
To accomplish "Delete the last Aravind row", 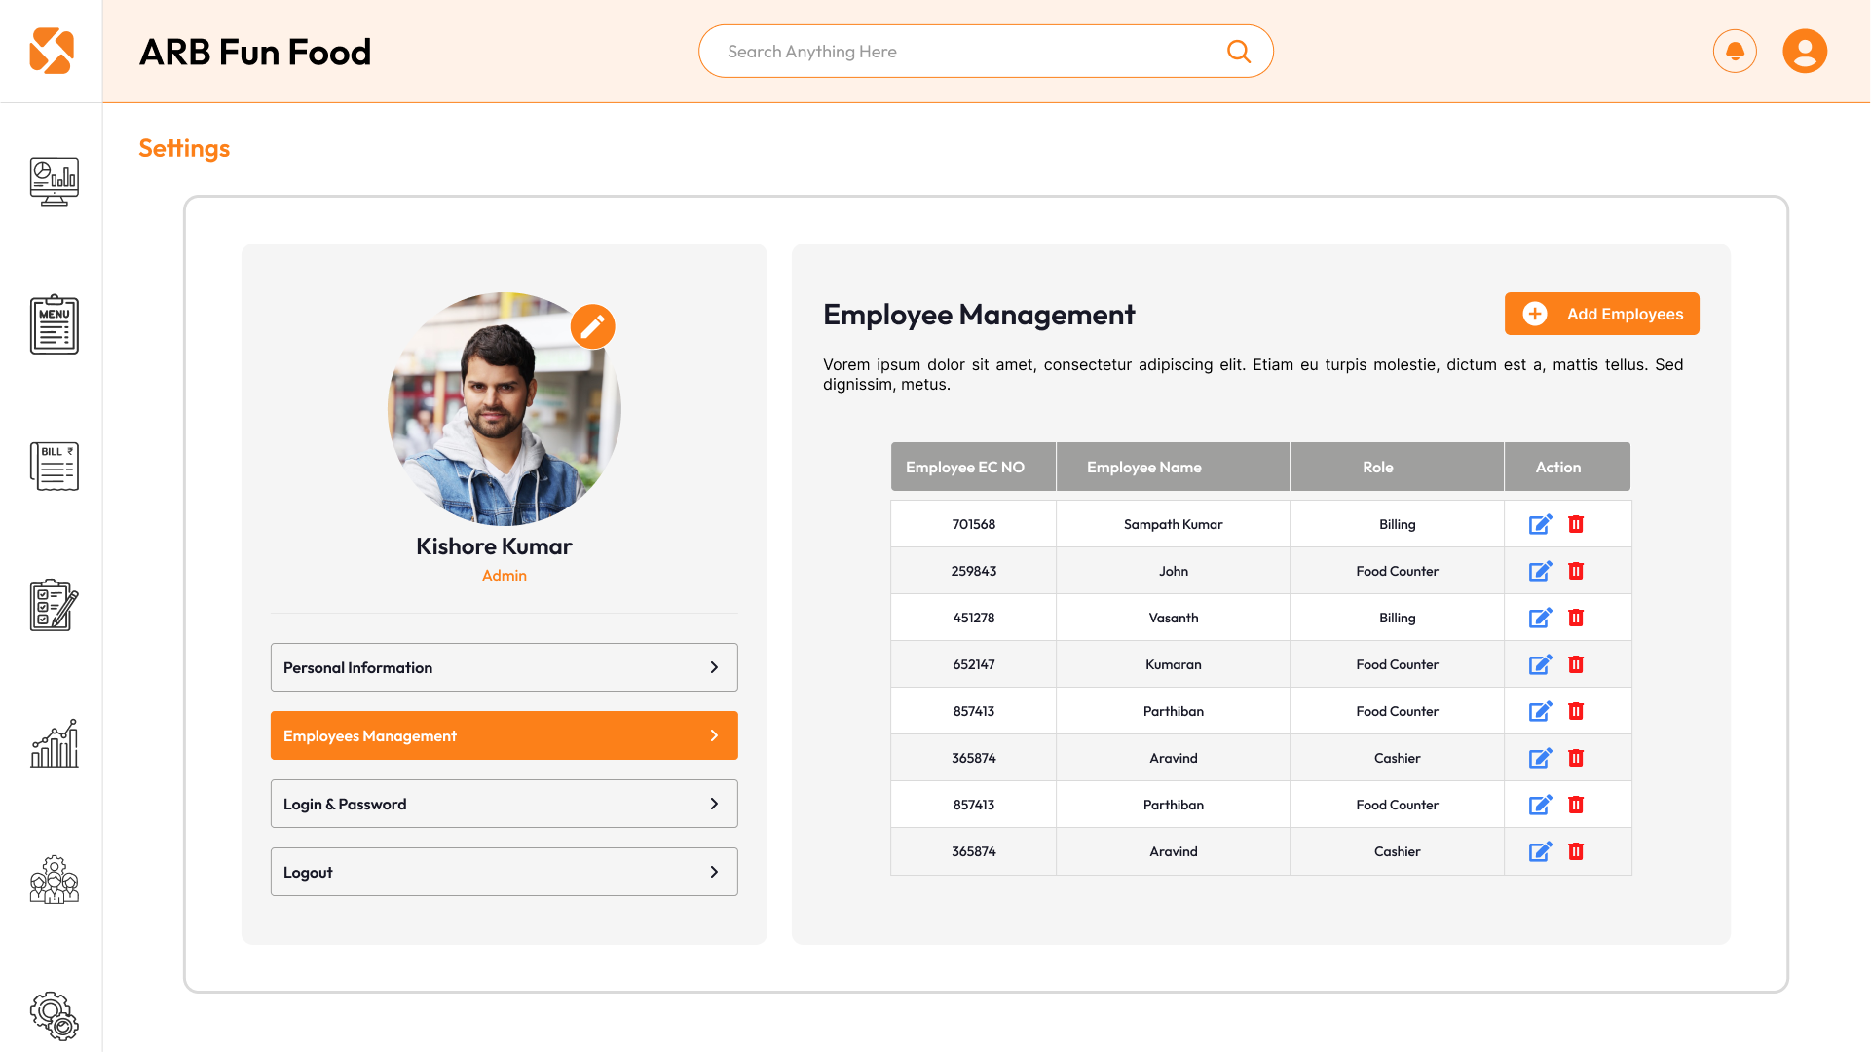I will click(1576, 851).
